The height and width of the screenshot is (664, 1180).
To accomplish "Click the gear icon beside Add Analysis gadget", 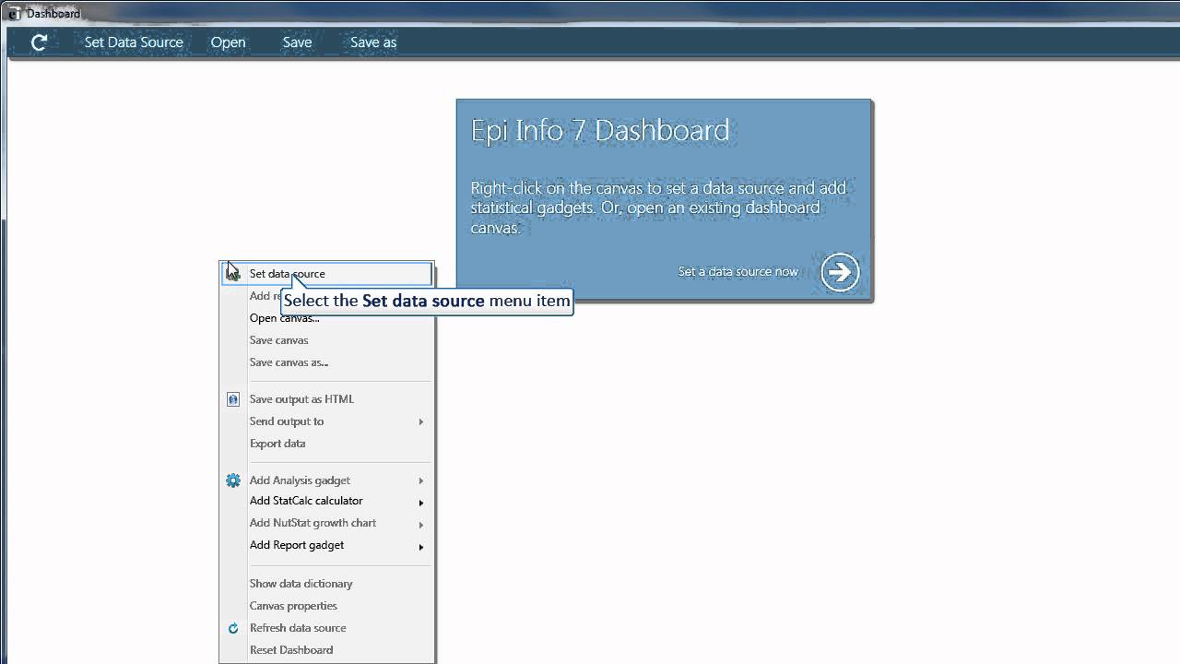I will pyautogui.click(x=233, y=480).
